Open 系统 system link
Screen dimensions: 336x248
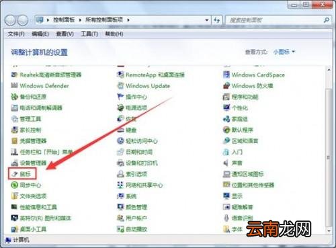pyautogui.click(x=131, y=196)
